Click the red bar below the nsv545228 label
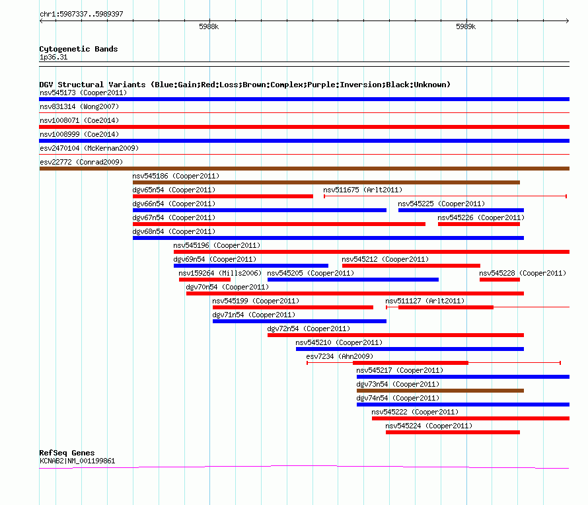This screenshot has height=505, width=588. pyautogui.click(x=500, y=280)
